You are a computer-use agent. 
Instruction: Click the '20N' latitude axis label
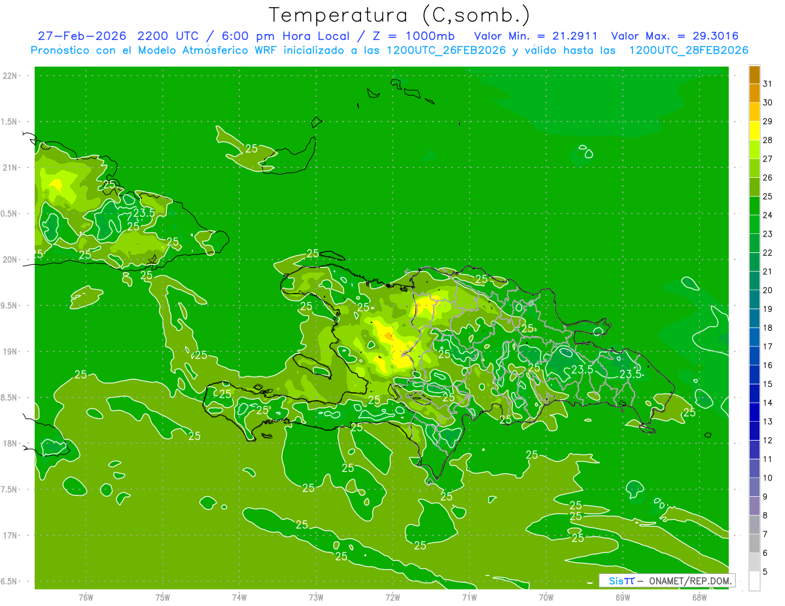coord(10,260)
